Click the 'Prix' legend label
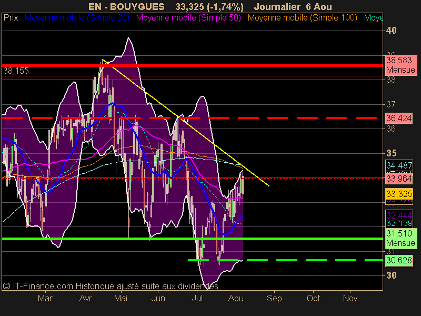Viewport: 421px width, 316px height. pos(11,18)
